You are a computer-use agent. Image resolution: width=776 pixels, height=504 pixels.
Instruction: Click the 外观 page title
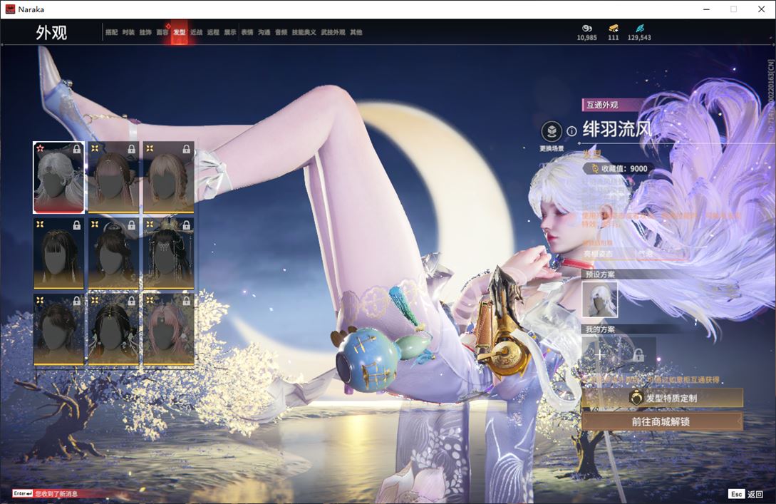51,33
